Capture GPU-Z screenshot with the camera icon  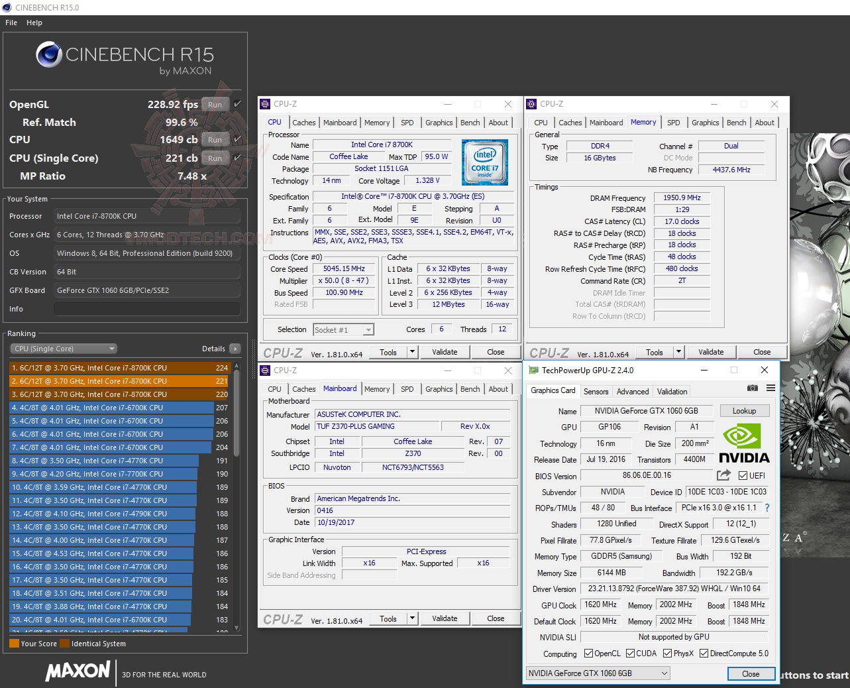pyautogui.click(x=752, y=388)
